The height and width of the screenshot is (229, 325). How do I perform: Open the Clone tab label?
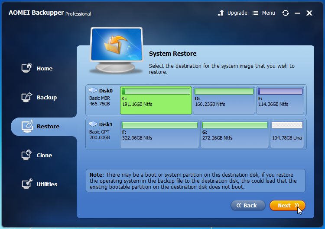tap(44, 155)
